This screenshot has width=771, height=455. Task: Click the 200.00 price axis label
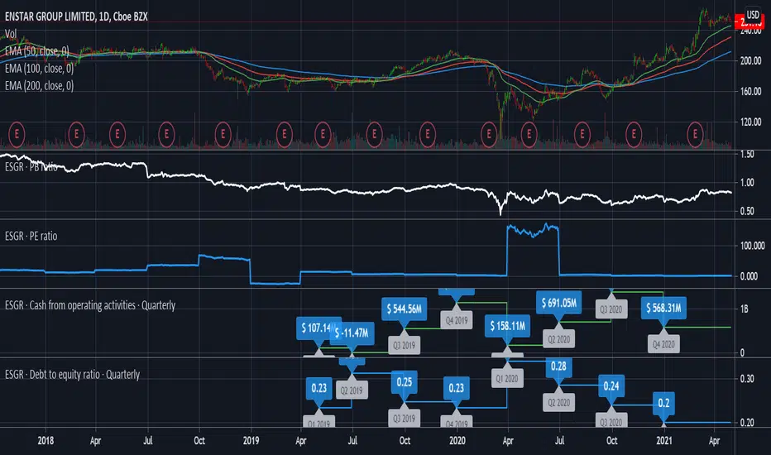751,61
